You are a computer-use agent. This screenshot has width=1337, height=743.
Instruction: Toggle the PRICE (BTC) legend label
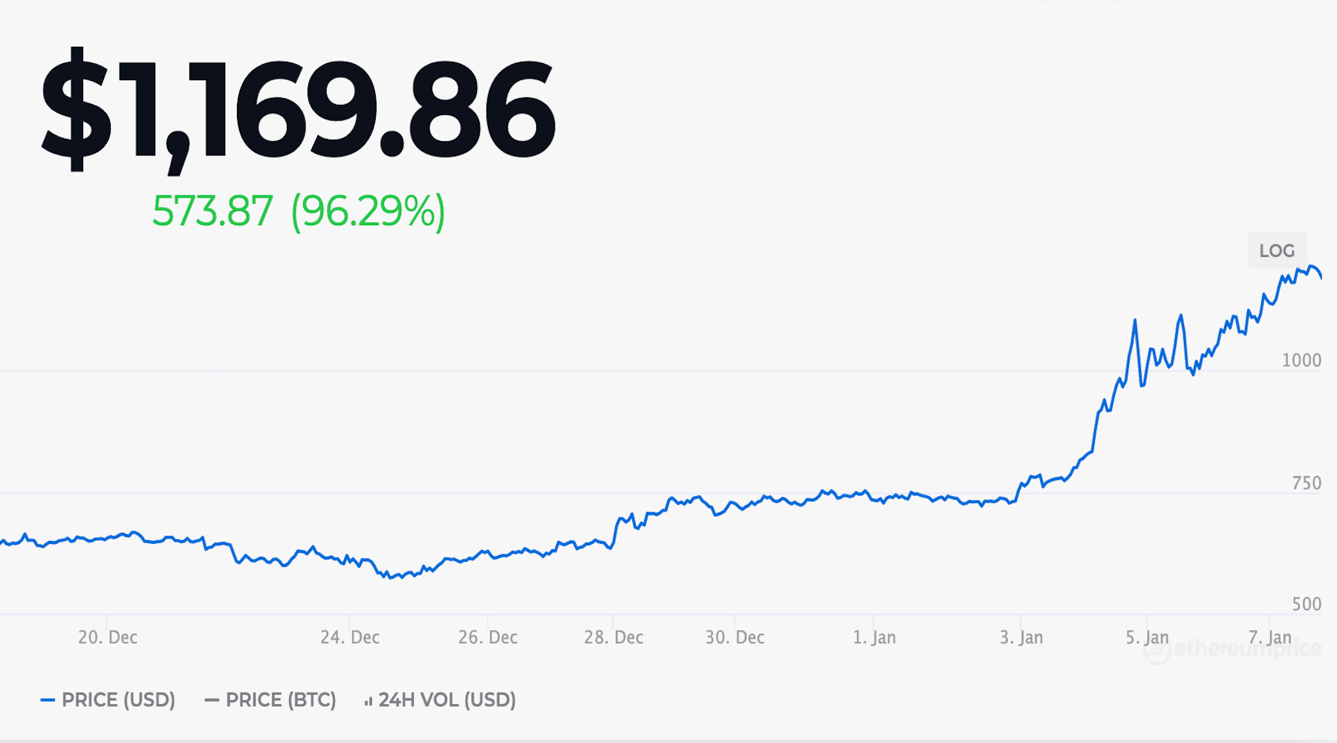click(281, 700)
